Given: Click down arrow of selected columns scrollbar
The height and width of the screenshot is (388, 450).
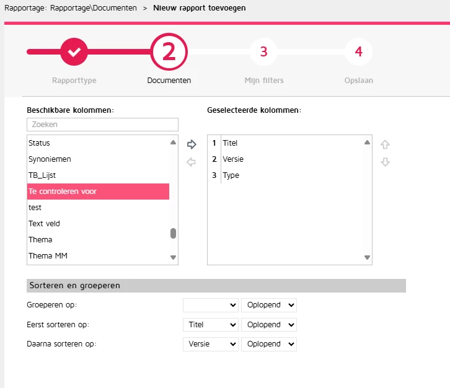Looking at the screenshot, I should click(367, 257).
